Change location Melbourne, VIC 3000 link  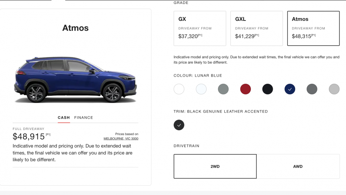(x=121, y=139)
